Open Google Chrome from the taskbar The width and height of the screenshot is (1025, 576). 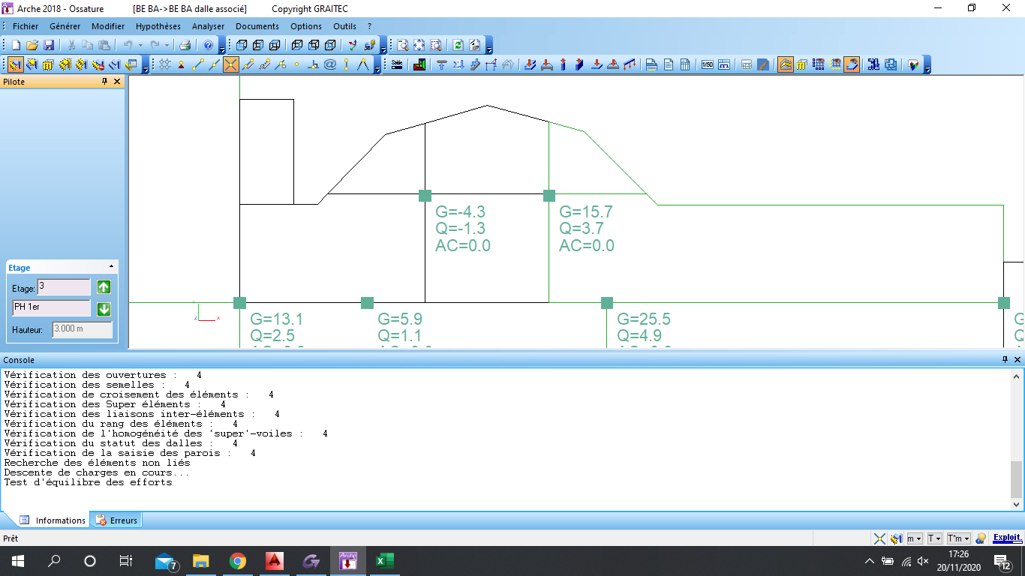(x=238, y=561)
